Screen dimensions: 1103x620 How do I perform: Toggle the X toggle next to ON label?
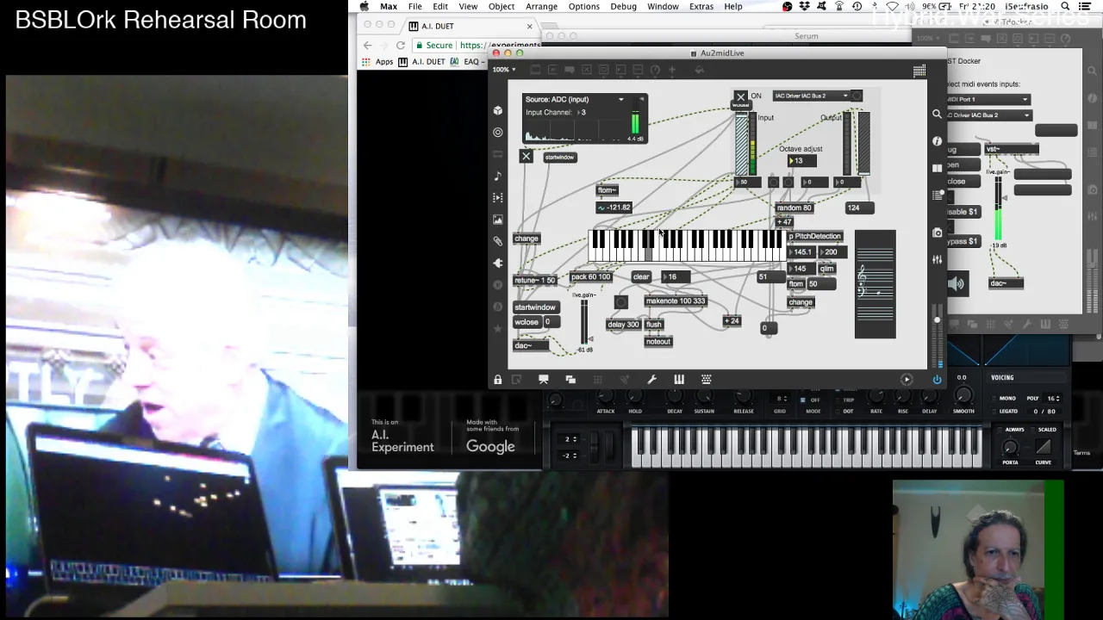click(x=740, y=96)
